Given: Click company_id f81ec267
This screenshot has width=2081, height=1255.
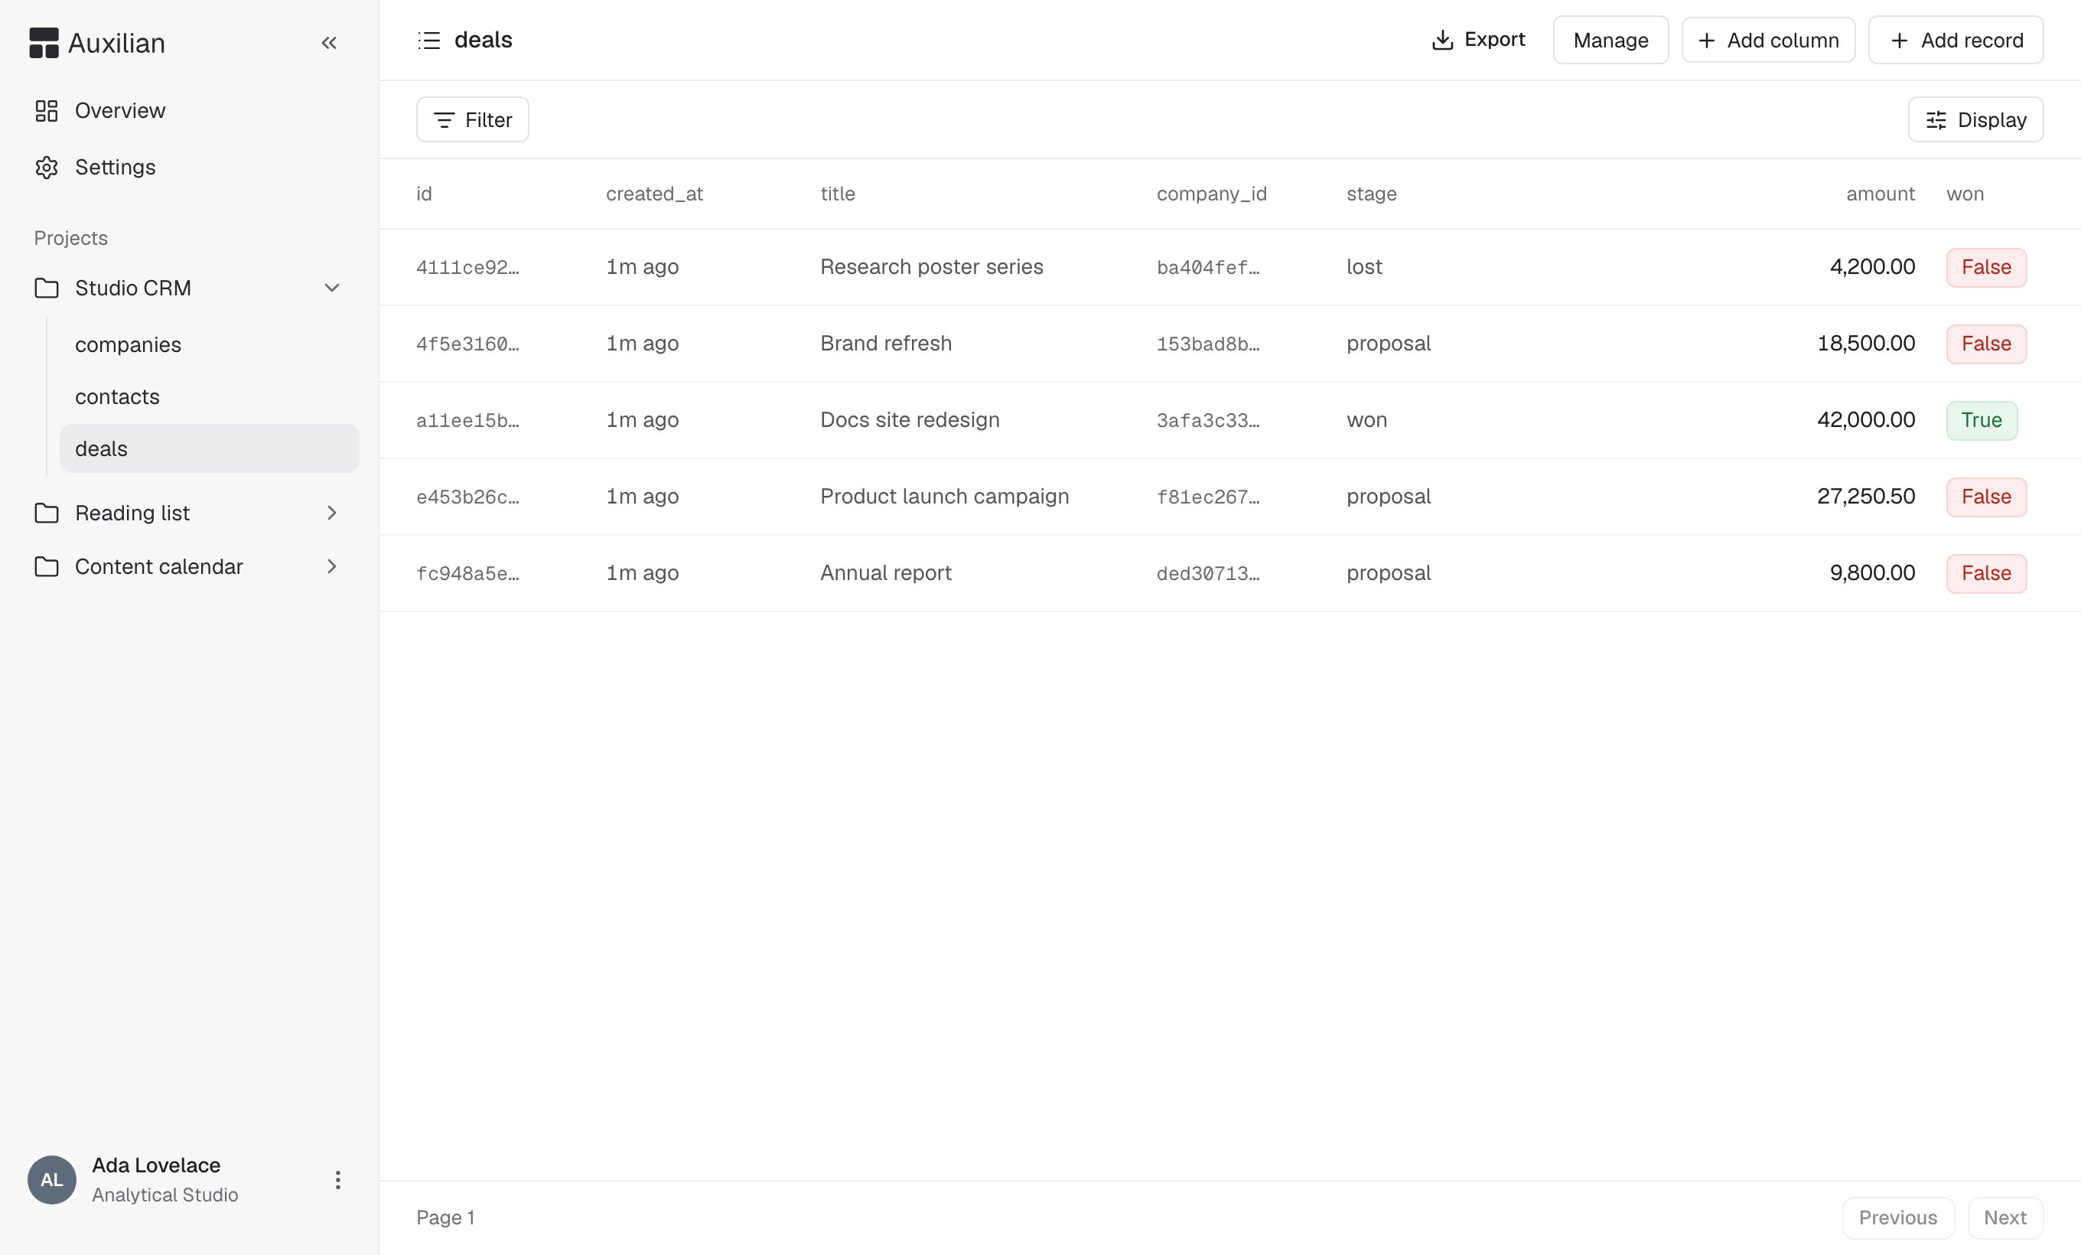Looking at the screenshot, I should (x=1208, y=497).
